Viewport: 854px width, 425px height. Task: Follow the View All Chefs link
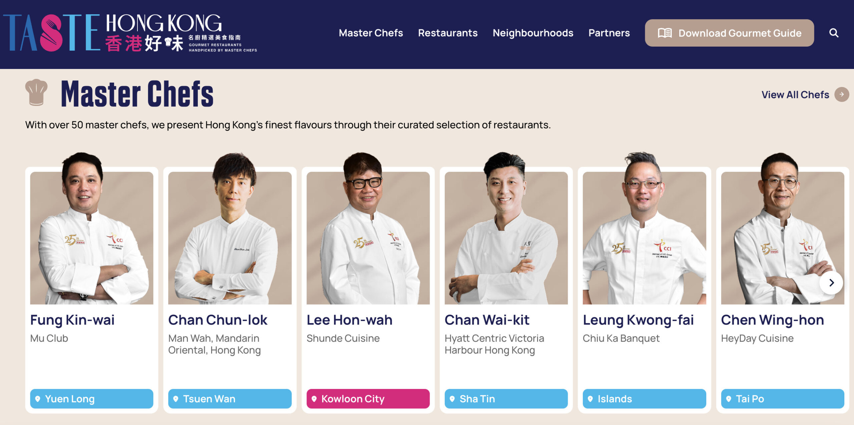point(795,95)
